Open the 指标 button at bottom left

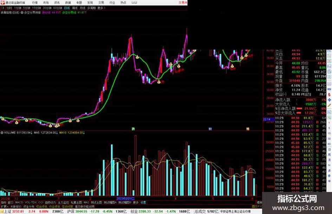pos(4,202)
